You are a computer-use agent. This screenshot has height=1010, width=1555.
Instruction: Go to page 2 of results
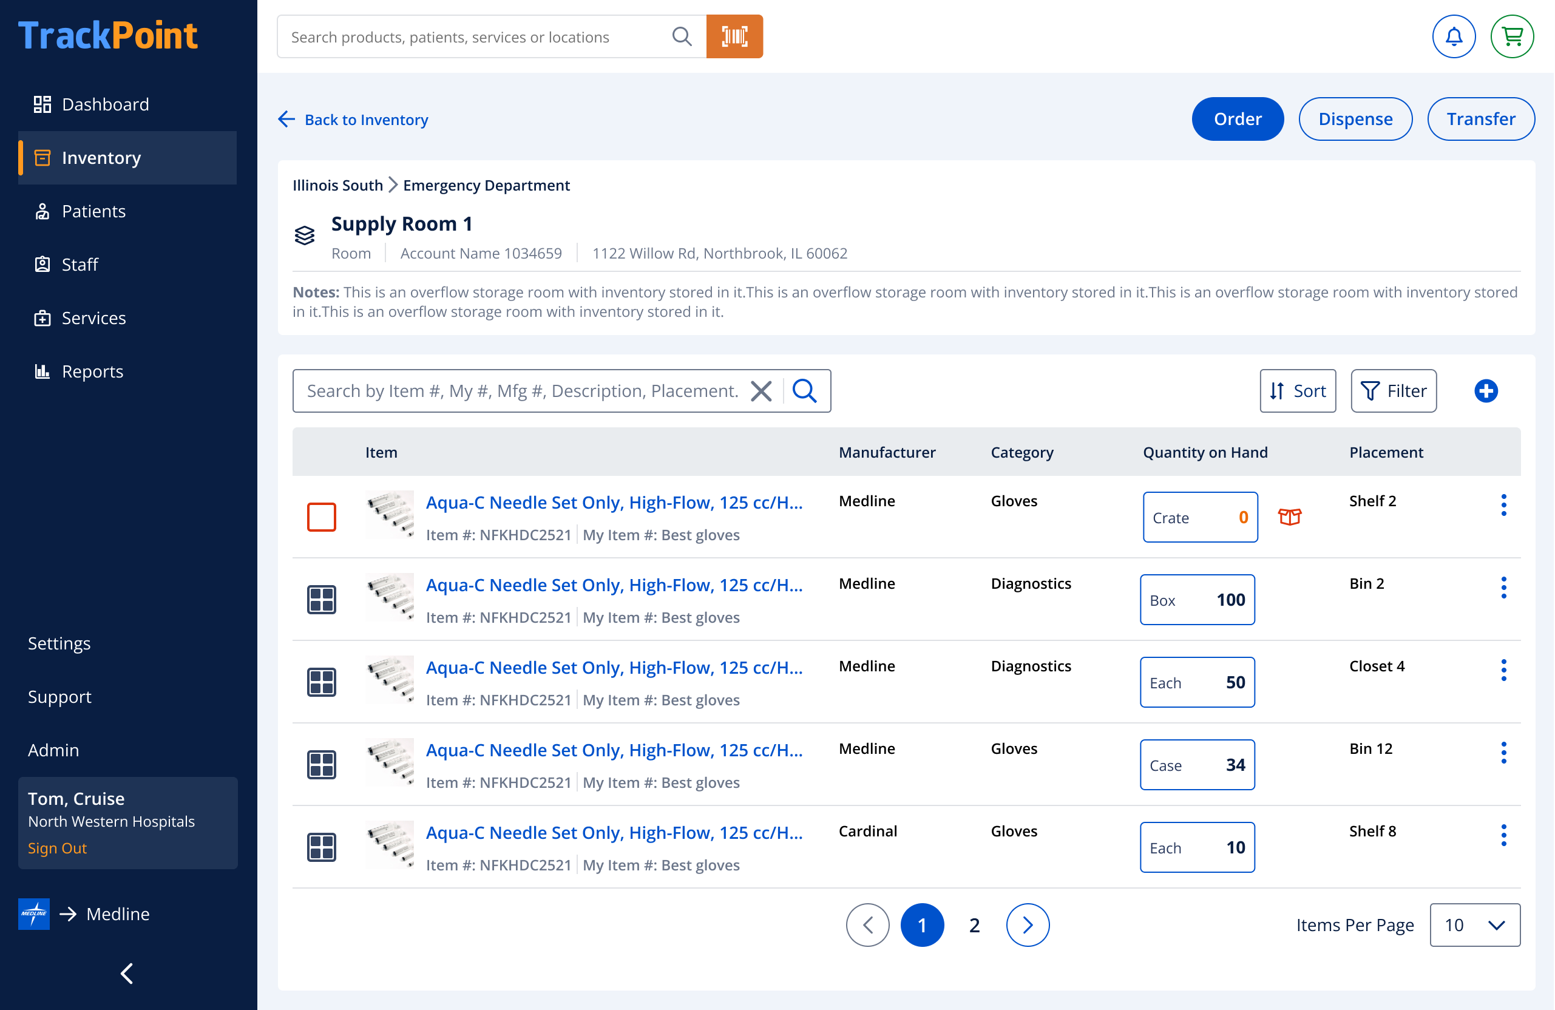tap(974, 924)
